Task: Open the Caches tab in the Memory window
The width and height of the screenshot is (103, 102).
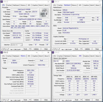Action: tap(9, 56)
